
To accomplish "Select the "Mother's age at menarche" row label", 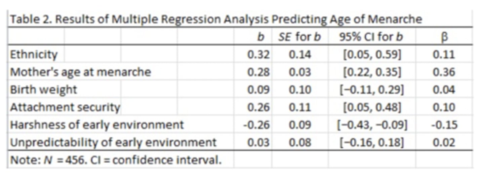I will (81, 72).
